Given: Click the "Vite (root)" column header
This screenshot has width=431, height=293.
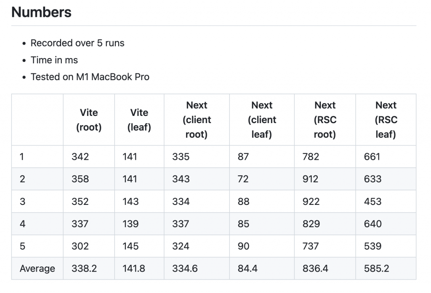Looking at the screenshot, I should pos(89,120).
